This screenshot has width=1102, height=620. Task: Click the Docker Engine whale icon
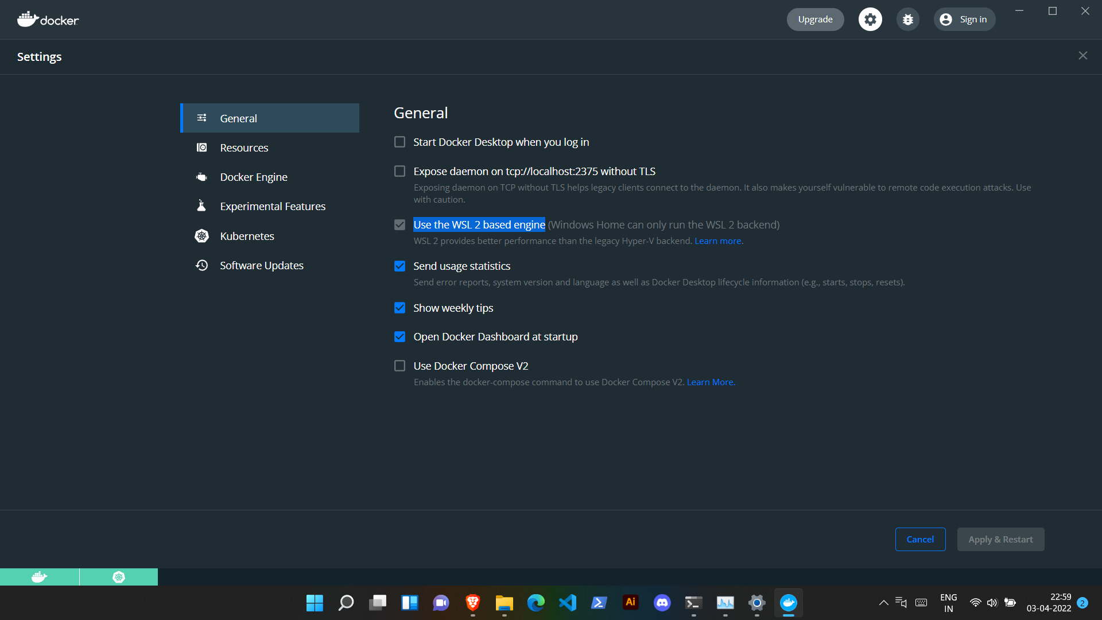point(201,177)
